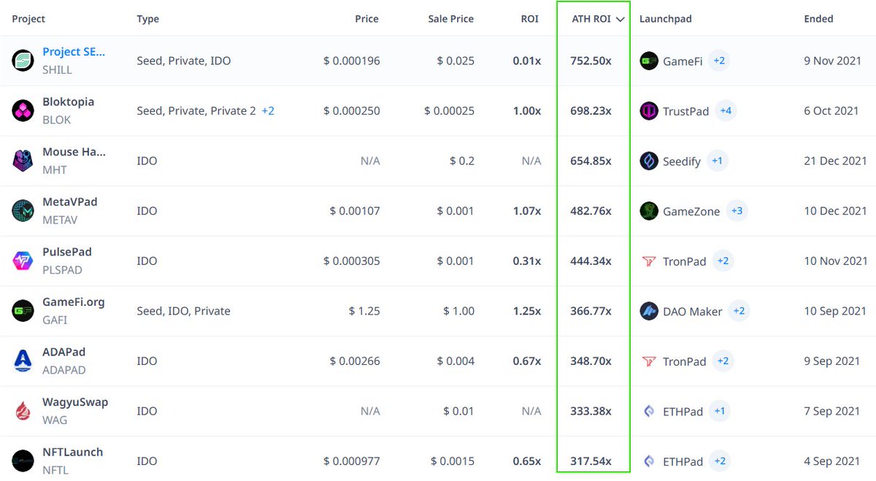This screenshot has width=876, height=481.
Task: Click the Mouse Haunt MHT logo icon
Action: point(23,161)
